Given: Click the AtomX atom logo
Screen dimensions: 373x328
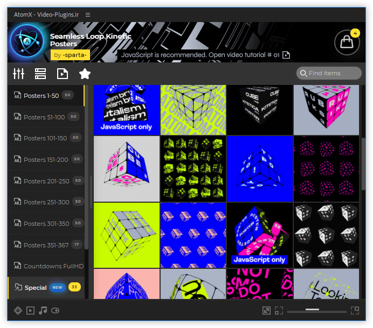Looking at the screenshot, I should tap(27, 42).
